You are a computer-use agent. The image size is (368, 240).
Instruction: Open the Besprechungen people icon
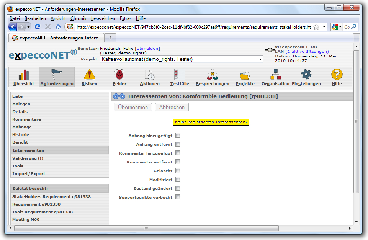pyautogui.click(x=212, y=75)
